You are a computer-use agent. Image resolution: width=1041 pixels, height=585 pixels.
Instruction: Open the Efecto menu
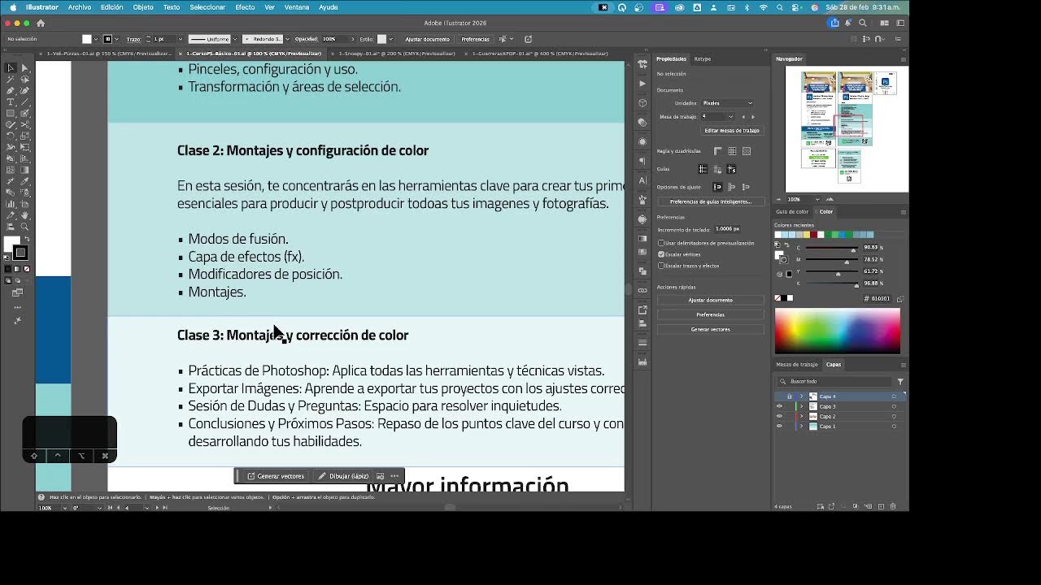(245, 7)
